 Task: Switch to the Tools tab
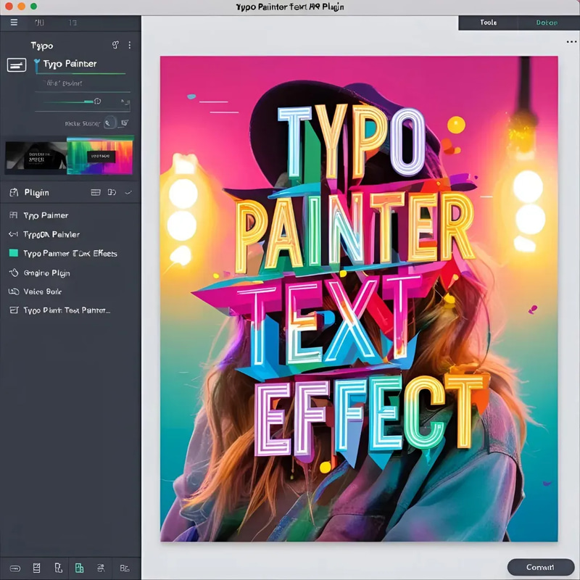(488, 22)
